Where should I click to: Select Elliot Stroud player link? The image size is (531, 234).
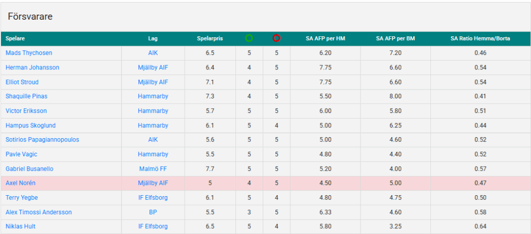point(22,82)
